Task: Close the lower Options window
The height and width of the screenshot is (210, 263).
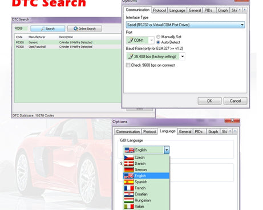Action: pyautogui.click(x=232, y=120)
